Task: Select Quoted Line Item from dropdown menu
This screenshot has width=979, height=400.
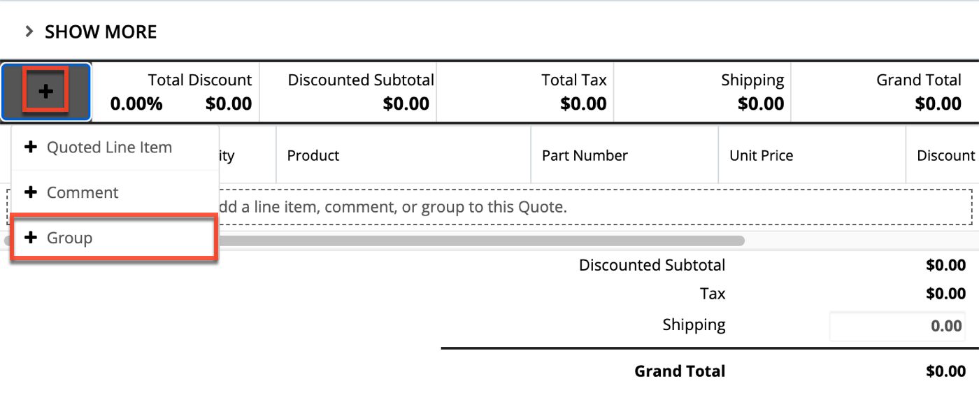Action: tap(109, 148)
